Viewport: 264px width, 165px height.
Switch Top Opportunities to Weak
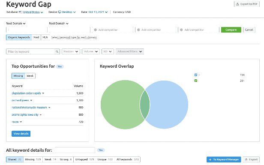[30, 76]
